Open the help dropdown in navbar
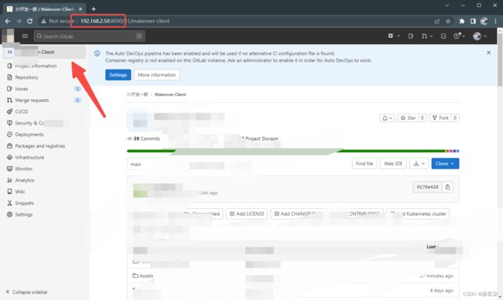Image resolution: width=503 pixels, height=300 pixels. click(459, 36)
